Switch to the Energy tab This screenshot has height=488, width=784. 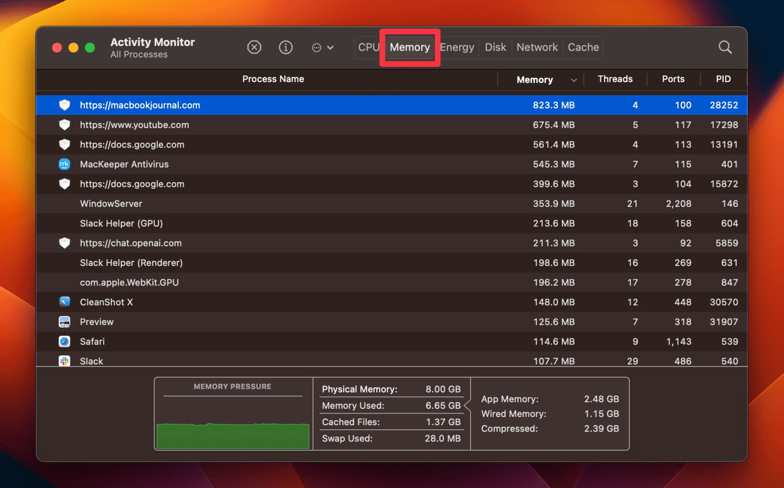(x=457, y=47)
